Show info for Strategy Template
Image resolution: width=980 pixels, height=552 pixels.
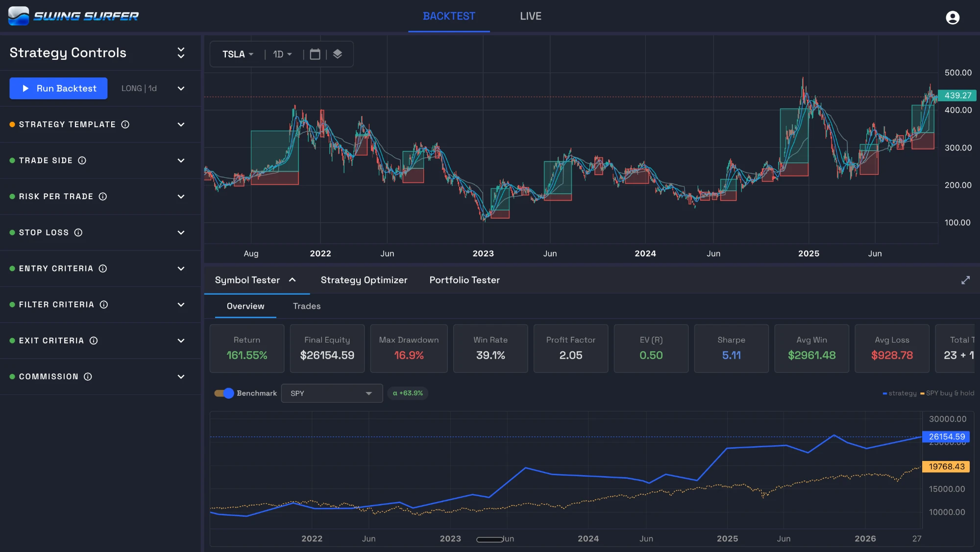[125, 124]
